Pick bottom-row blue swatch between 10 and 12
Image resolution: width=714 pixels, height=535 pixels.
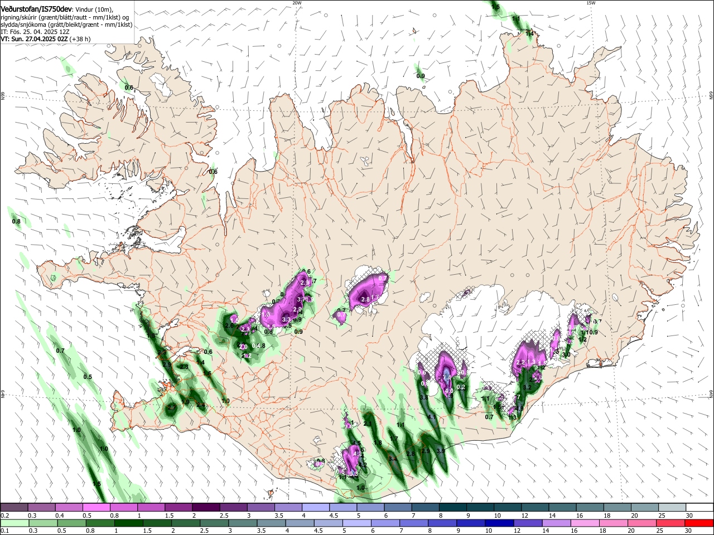tap(499, 523)
